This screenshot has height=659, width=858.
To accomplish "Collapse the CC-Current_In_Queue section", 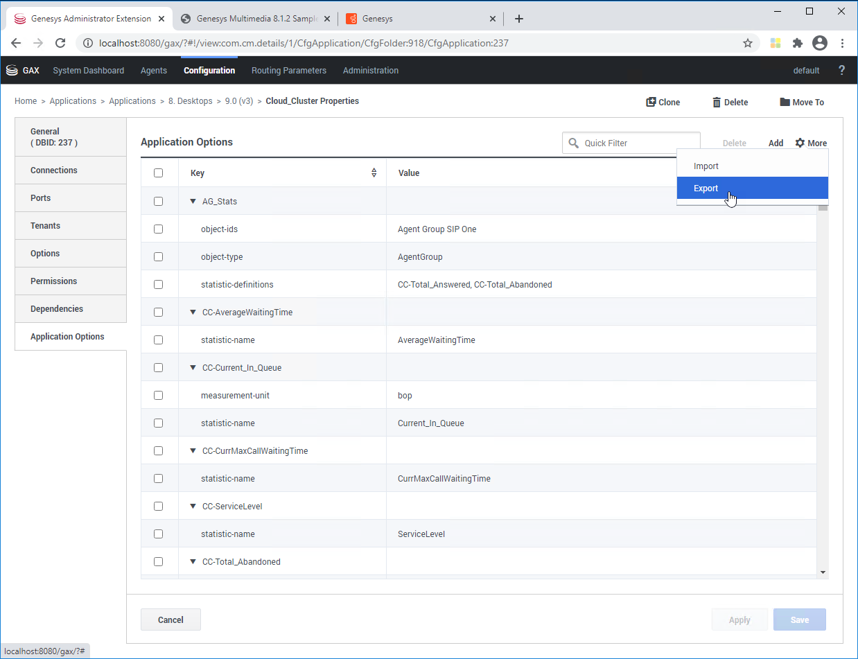I will (193, 368).
